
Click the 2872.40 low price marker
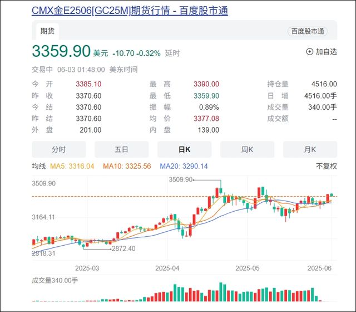(123, 248)
